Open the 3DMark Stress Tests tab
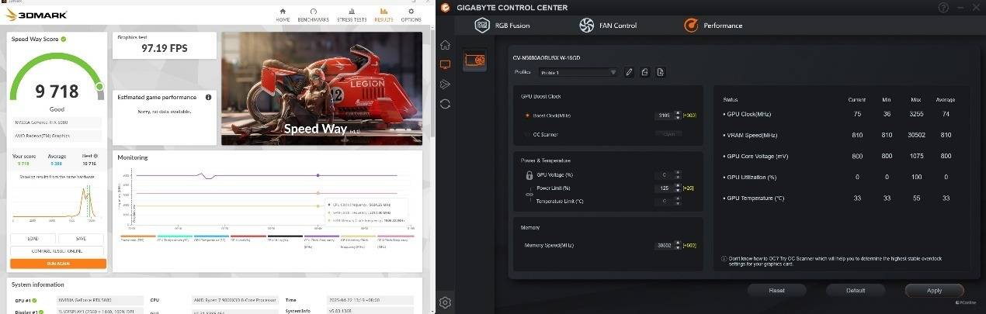 point(350,16)
